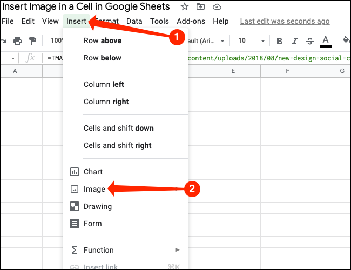
Task: Click the 'Last edit was seconds ago' link
Action: pos(285,22)
